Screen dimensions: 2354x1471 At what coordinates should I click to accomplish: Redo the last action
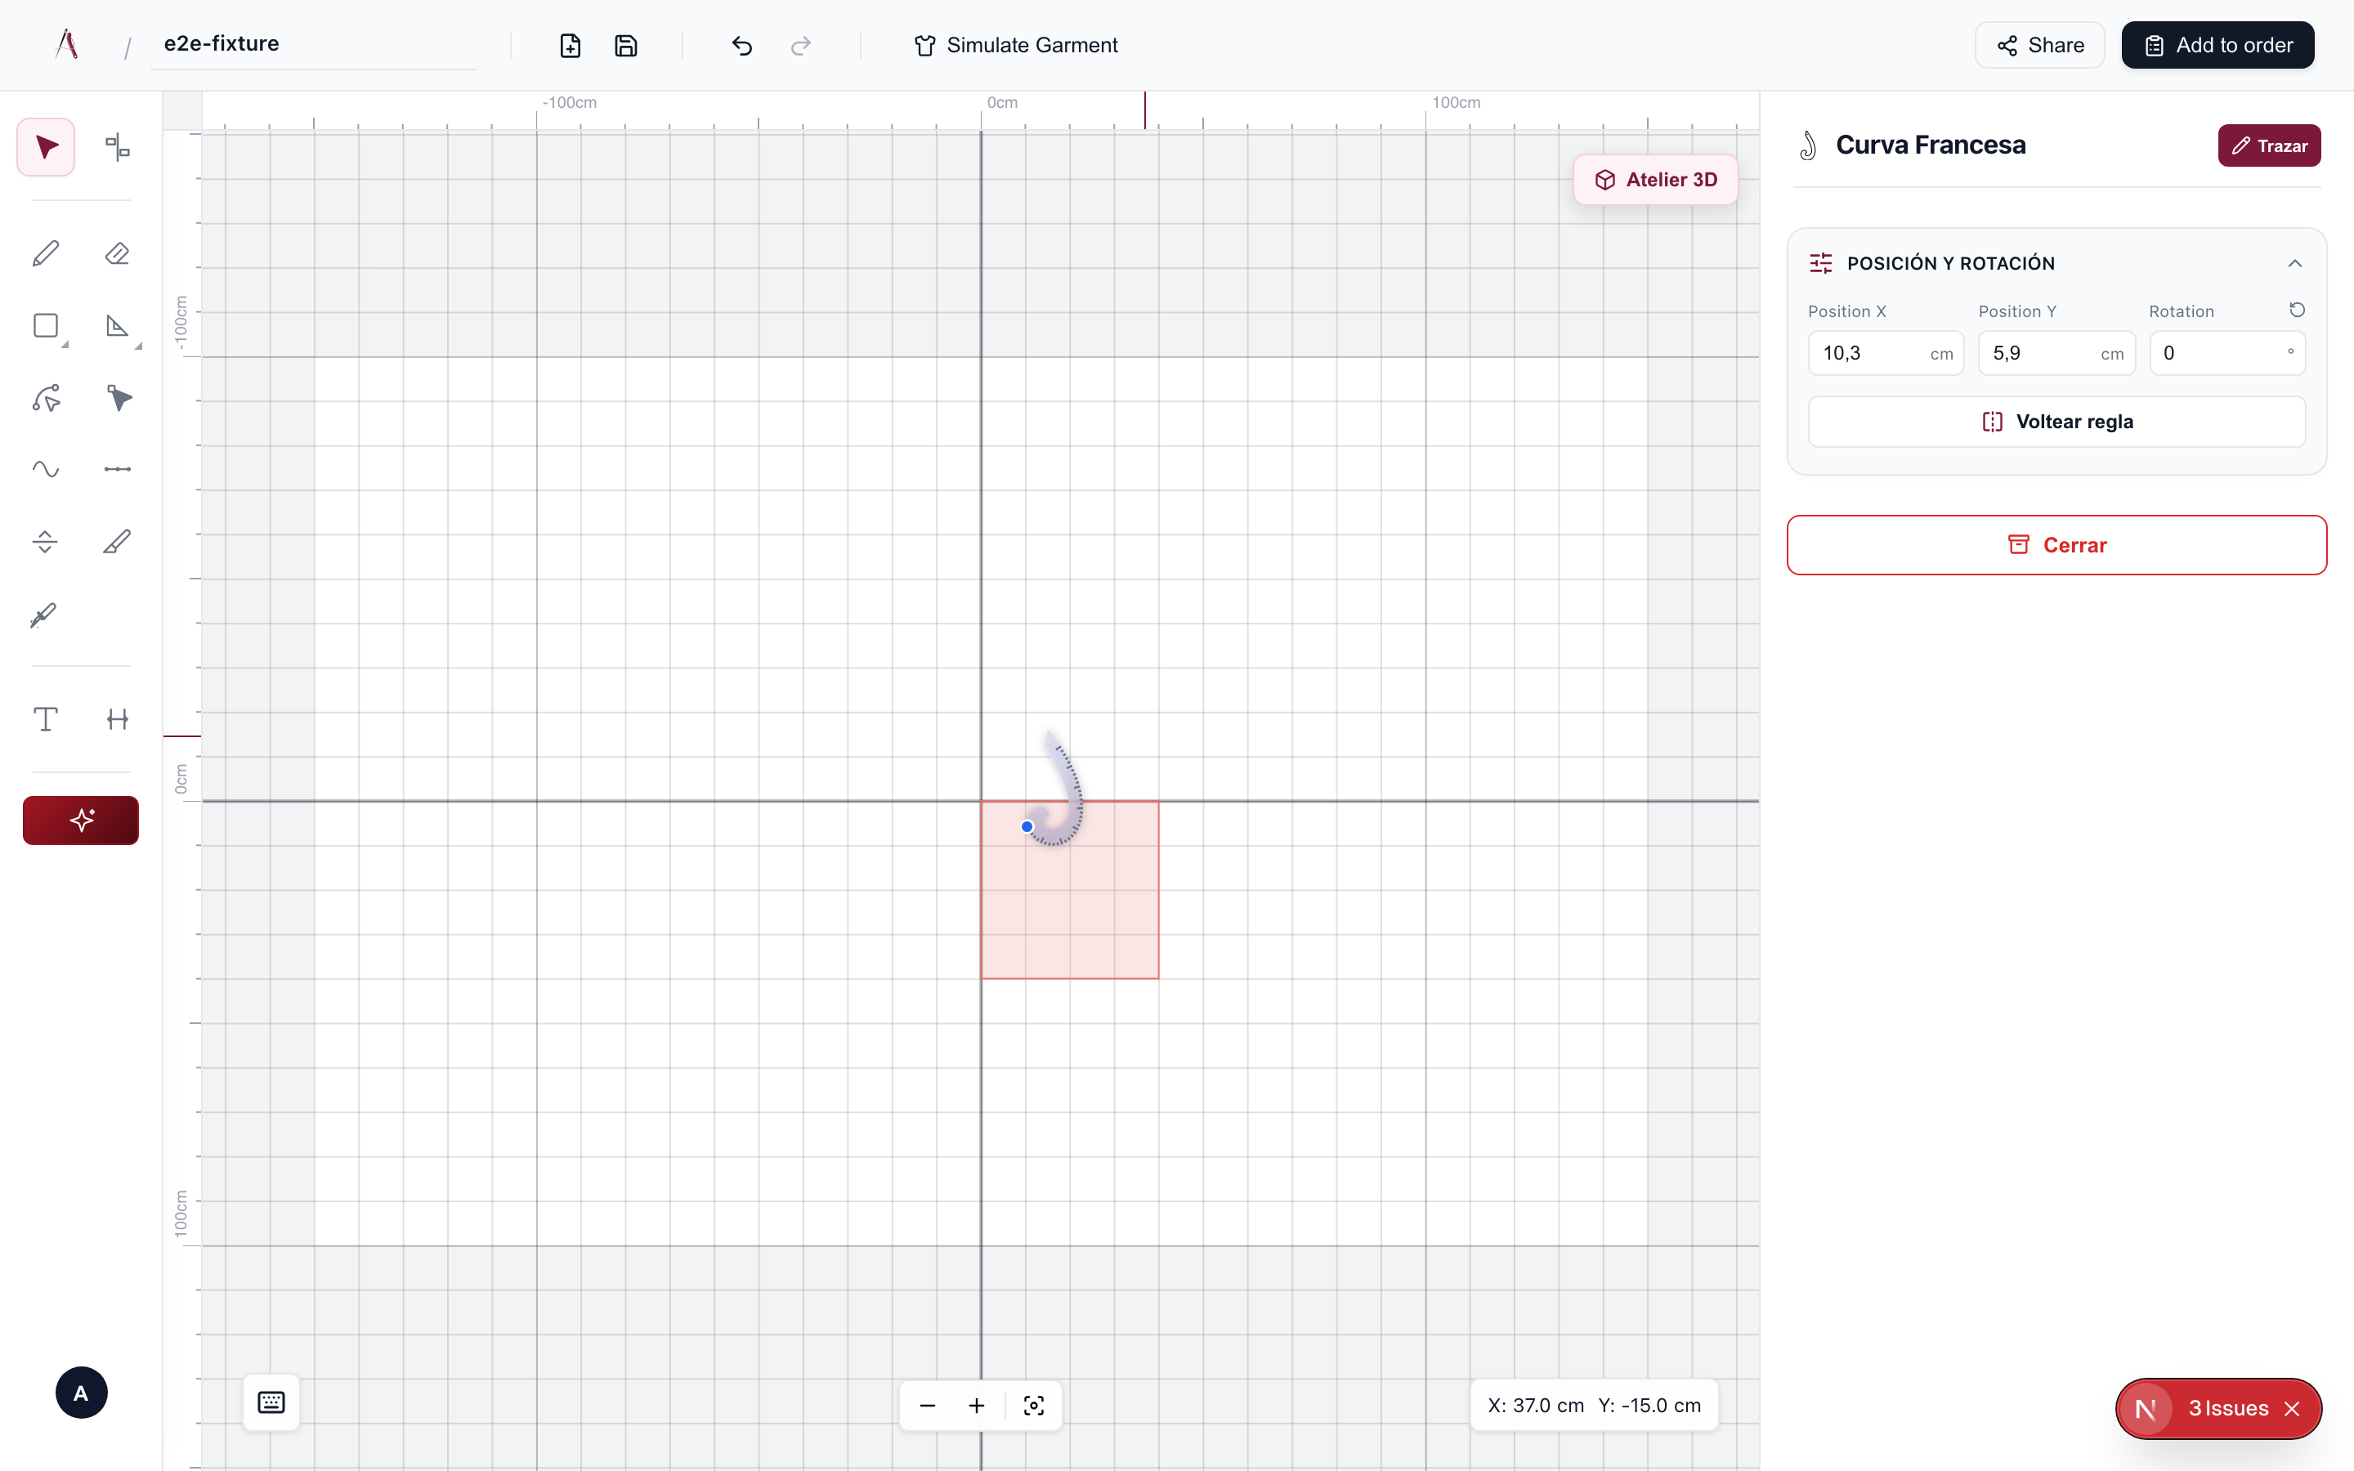[800, 46]
